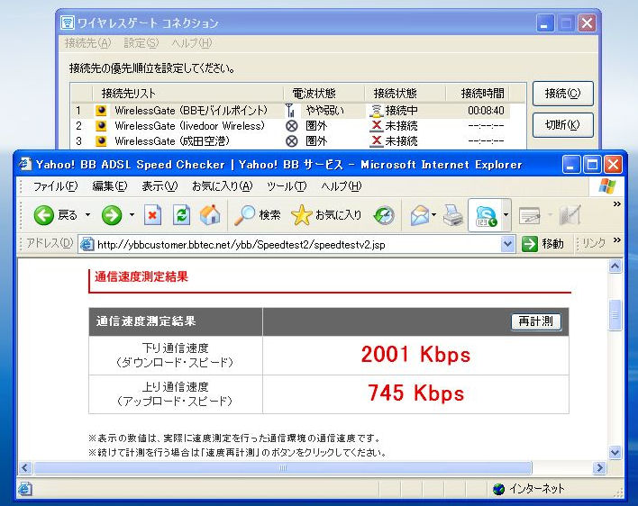This screenshot has height=506, width=638.
Task: Click the horizontal scrollbar right arrow
Action: (599, 468)
